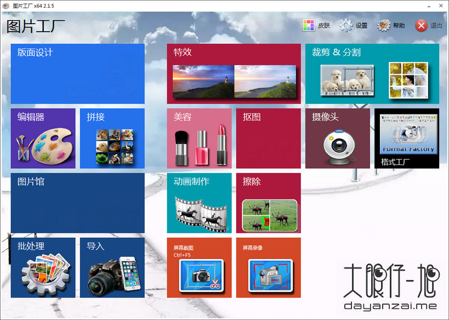The image size is (449, 320).
Task: Click the red 退出 exit icon
Action: pyautogui.click(x=421, y=25)
